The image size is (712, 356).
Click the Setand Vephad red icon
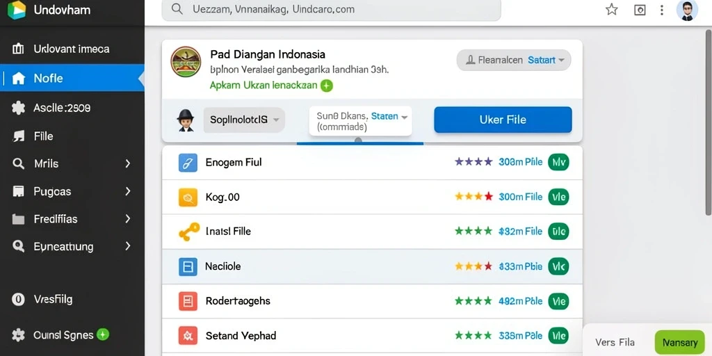click(x=188, y=336)
